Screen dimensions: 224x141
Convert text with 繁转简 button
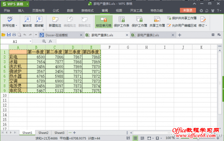[x=27, y=22]
